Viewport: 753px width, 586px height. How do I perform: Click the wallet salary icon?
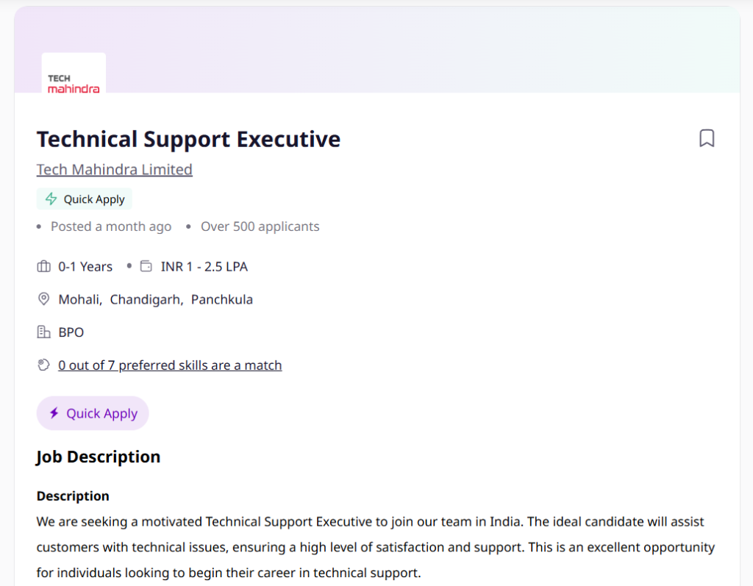click(146, 266)
